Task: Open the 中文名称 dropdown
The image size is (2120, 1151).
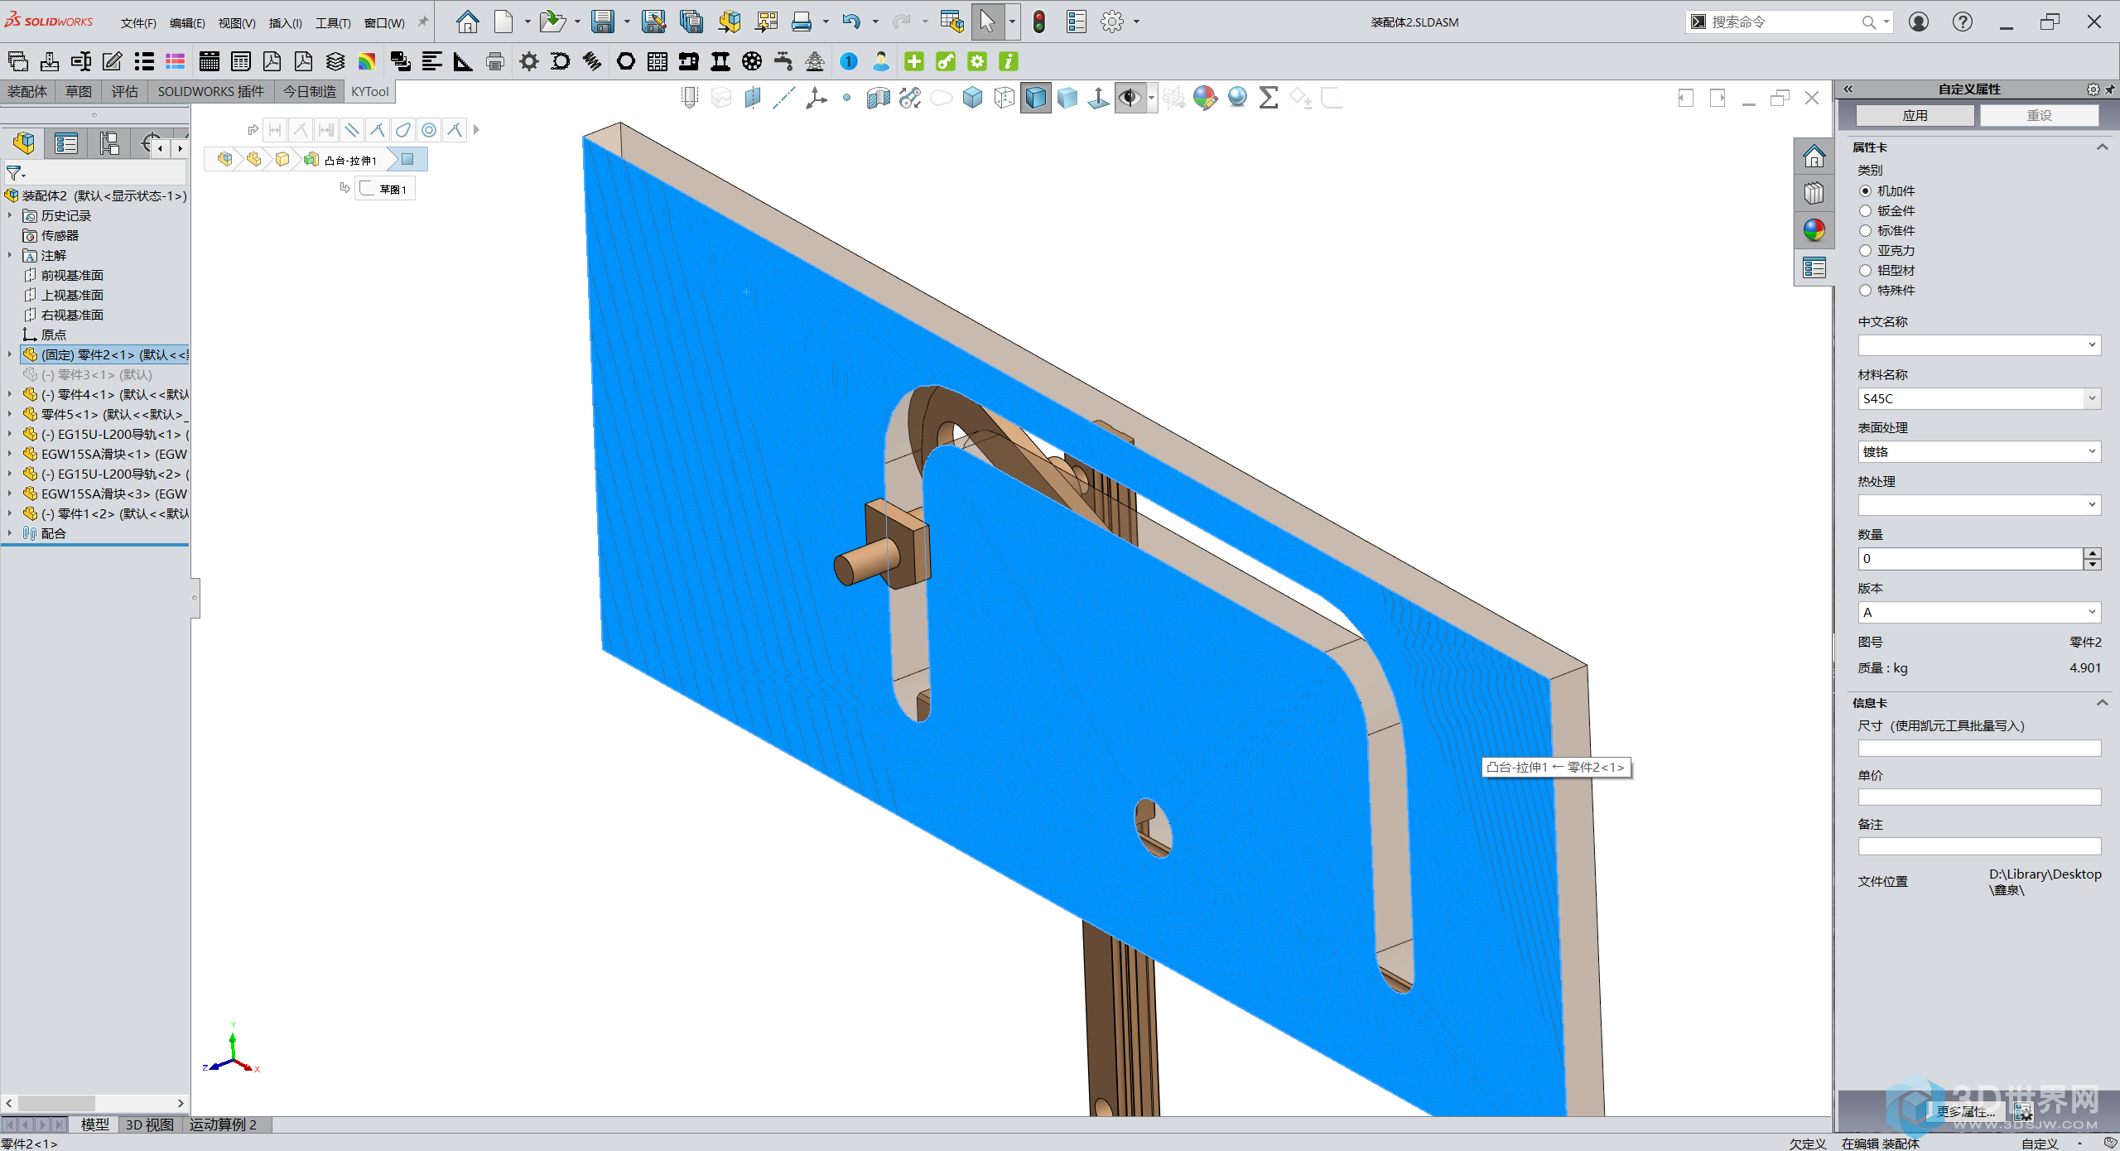Action: (1979, 345)
